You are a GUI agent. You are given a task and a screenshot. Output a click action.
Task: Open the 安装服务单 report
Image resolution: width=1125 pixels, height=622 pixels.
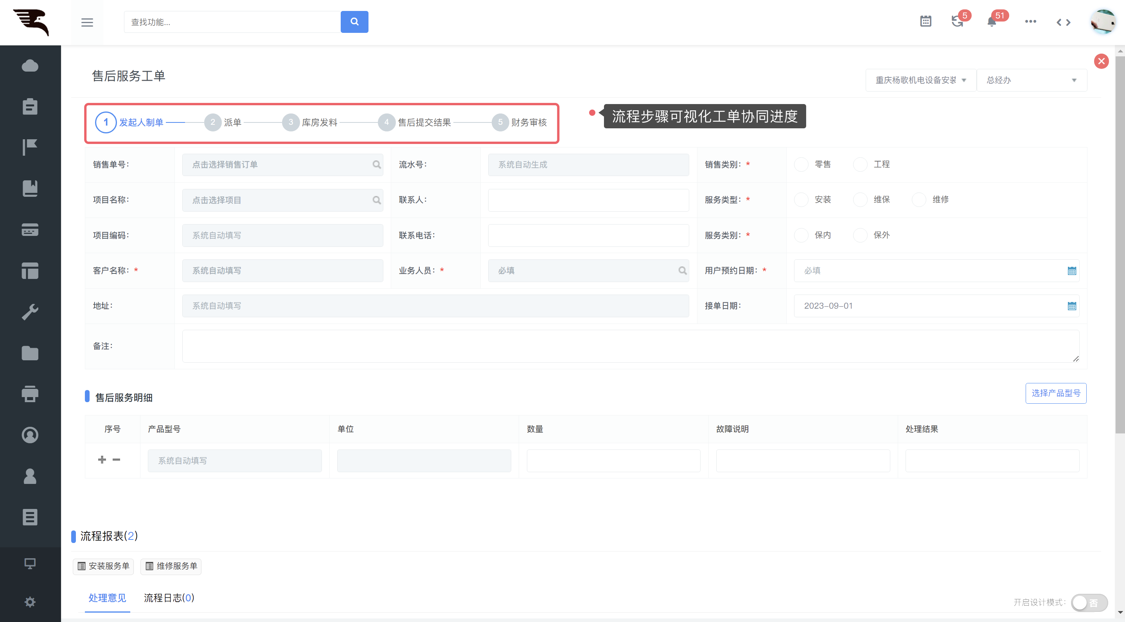[104, 566]
